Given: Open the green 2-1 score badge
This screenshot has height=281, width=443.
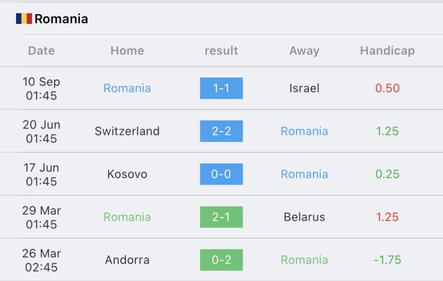Looking at the screenshot, I should pos(221,217).
